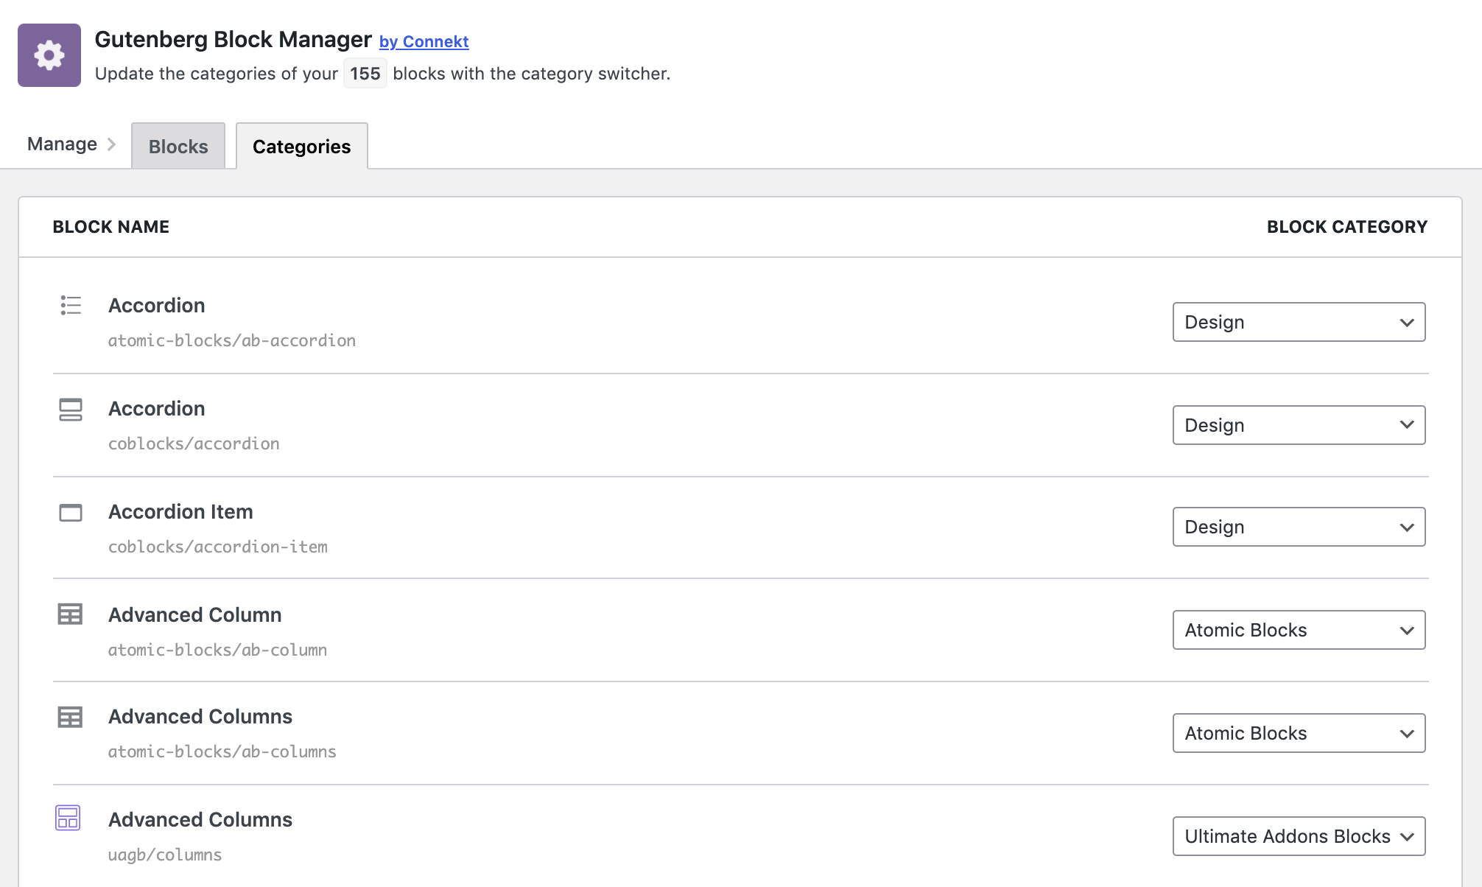The height and width of the screenshot is (887, 1482).
Task: Click the coblocks Accordion block icon
Action: [71, 410]
